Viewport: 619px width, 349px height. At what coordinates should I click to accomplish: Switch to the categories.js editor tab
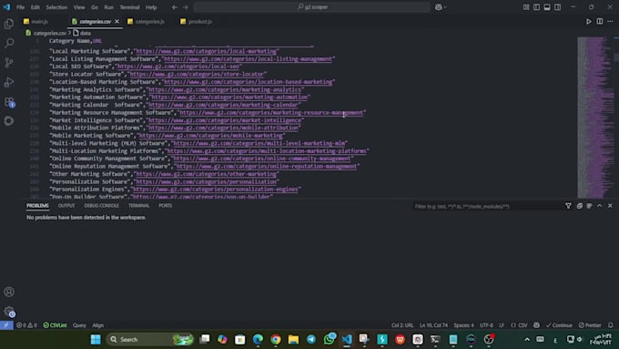pos(149,21)
